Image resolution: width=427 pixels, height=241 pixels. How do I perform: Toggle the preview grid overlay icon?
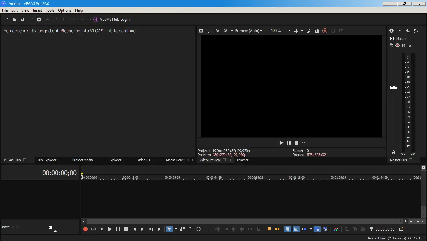pyautogui.click(x=296, y=31)
